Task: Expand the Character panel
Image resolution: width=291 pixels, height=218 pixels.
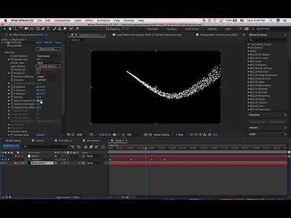Action: (x=254, y=114)
